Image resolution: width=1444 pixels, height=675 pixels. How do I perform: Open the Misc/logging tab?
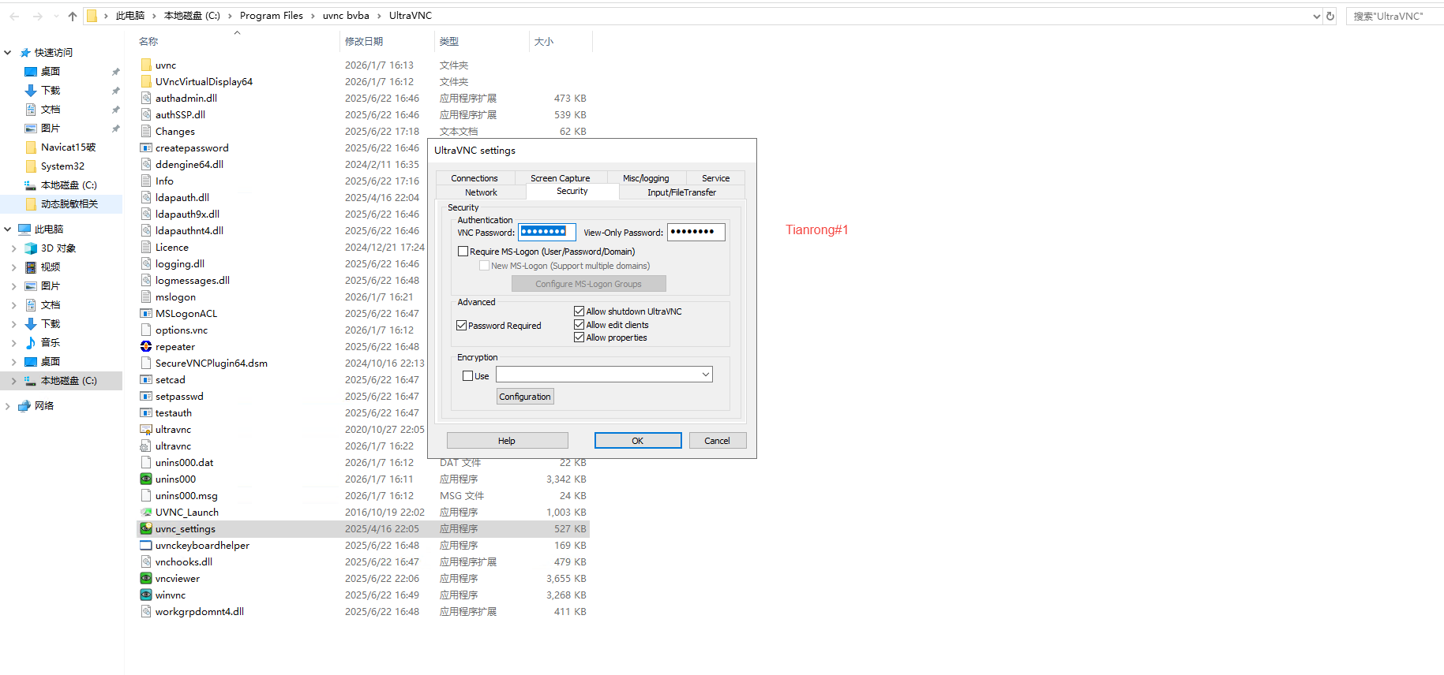click(x=646, y=178)
